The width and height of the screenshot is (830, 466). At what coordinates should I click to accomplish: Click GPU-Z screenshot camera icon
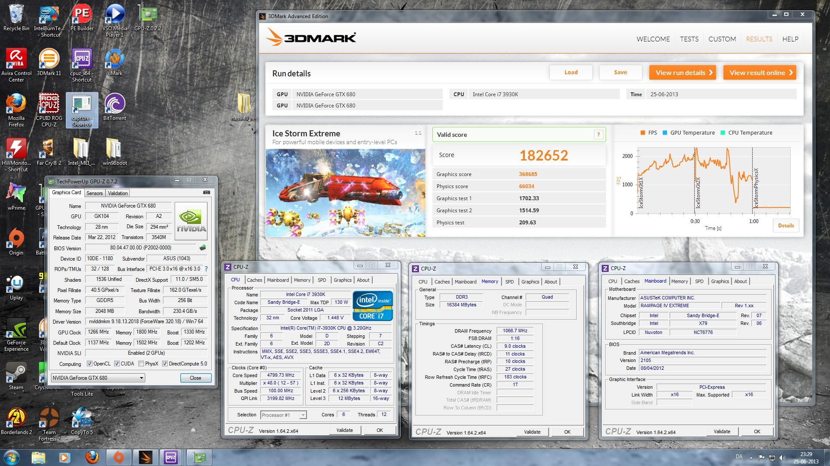pos(207,192)
